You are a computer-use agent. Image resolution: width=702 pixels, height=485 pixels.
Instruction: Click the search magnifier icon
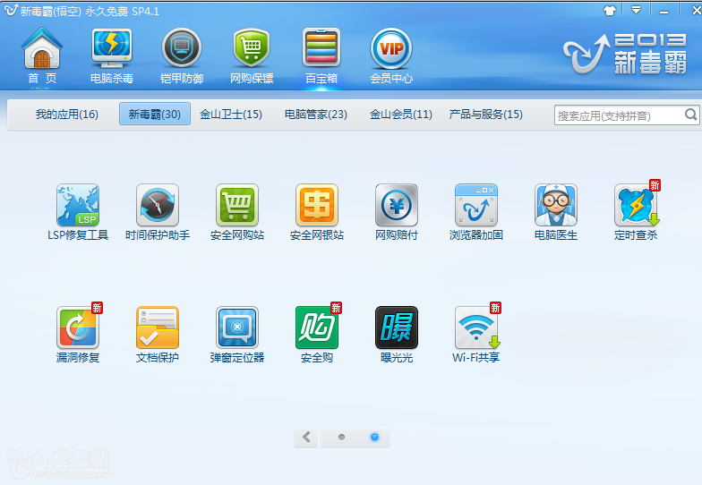coord(691,115)
